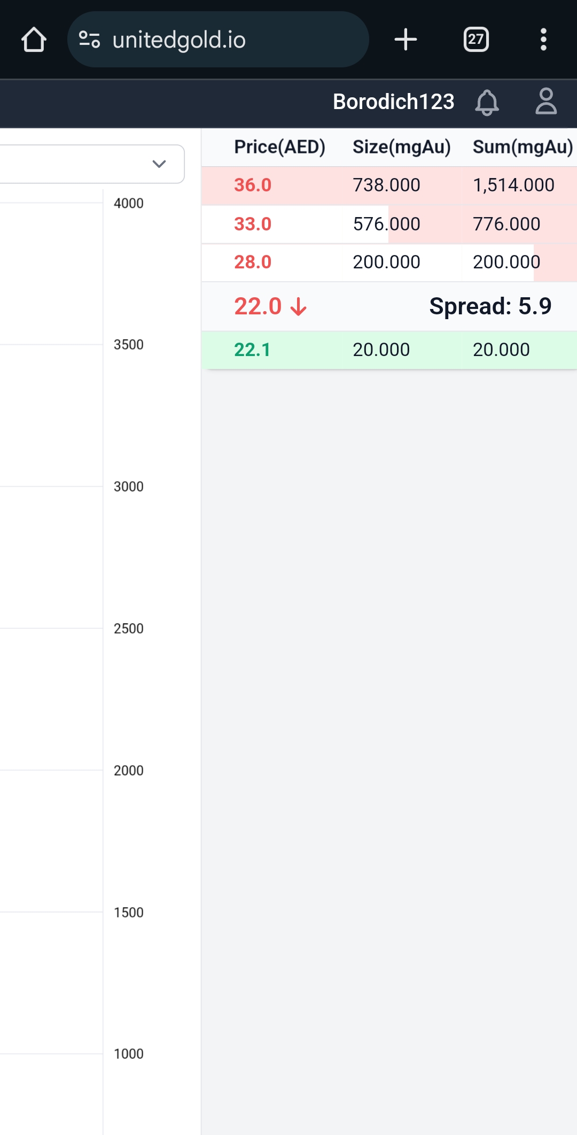This screenshot has width=577, height=1135.
Task: Select the 36.0 sell order price
Action: [253, 185]
